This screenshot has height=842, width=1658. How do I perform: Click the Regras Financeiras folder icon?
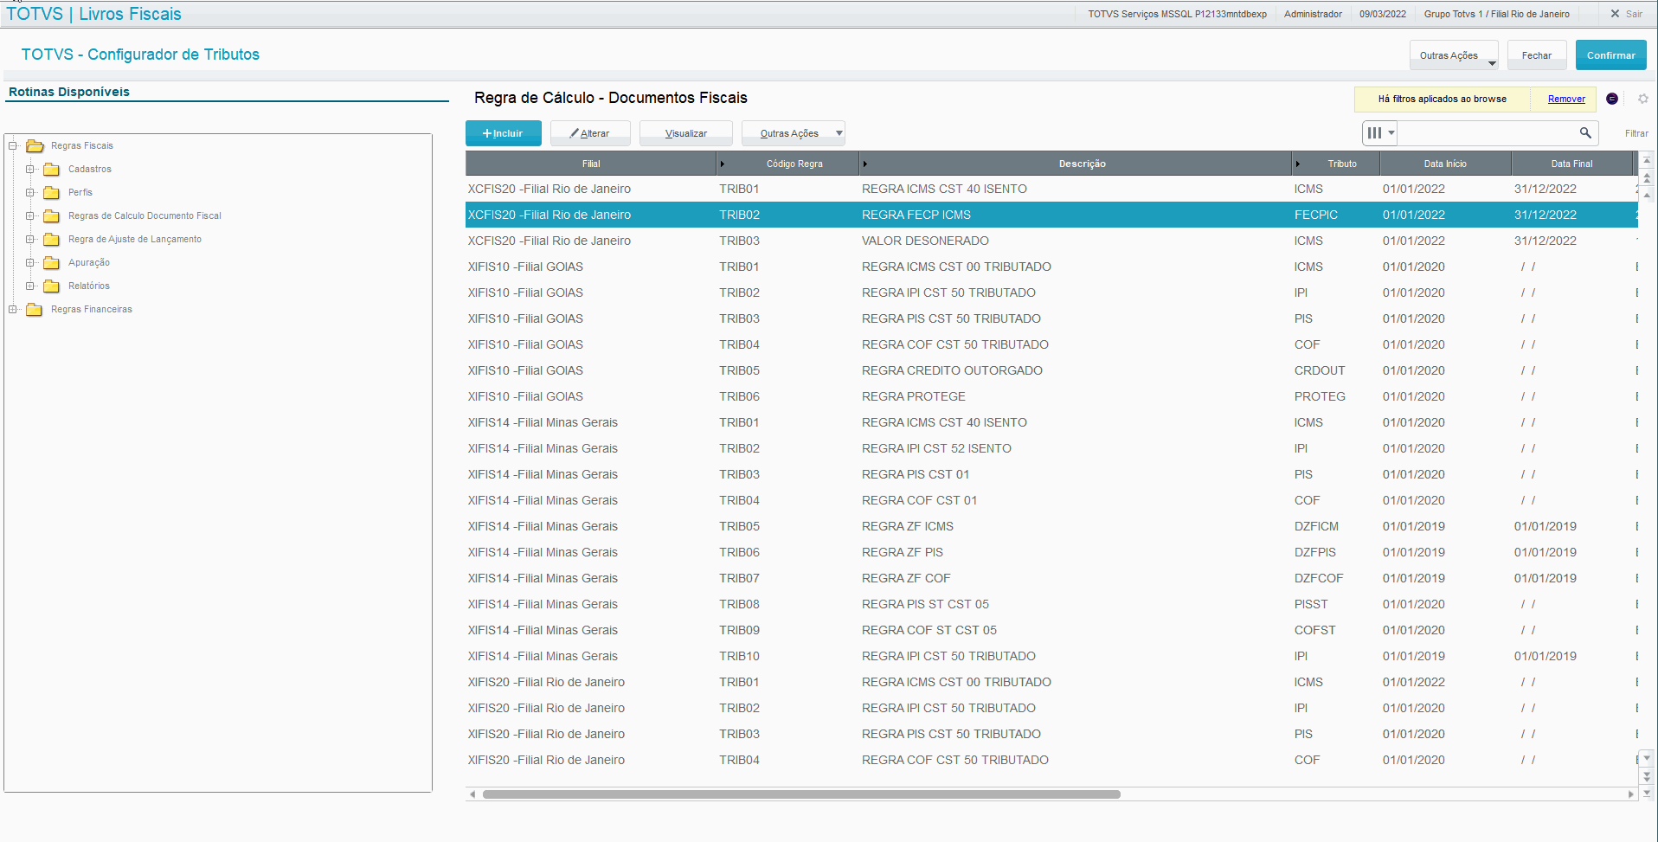[x=35, y=309]
